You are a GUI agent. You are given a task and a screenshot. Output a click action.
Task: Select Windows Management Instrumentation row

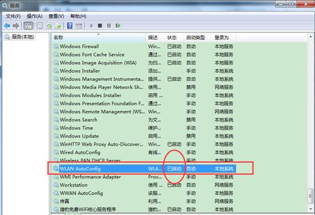pos(144,79)
